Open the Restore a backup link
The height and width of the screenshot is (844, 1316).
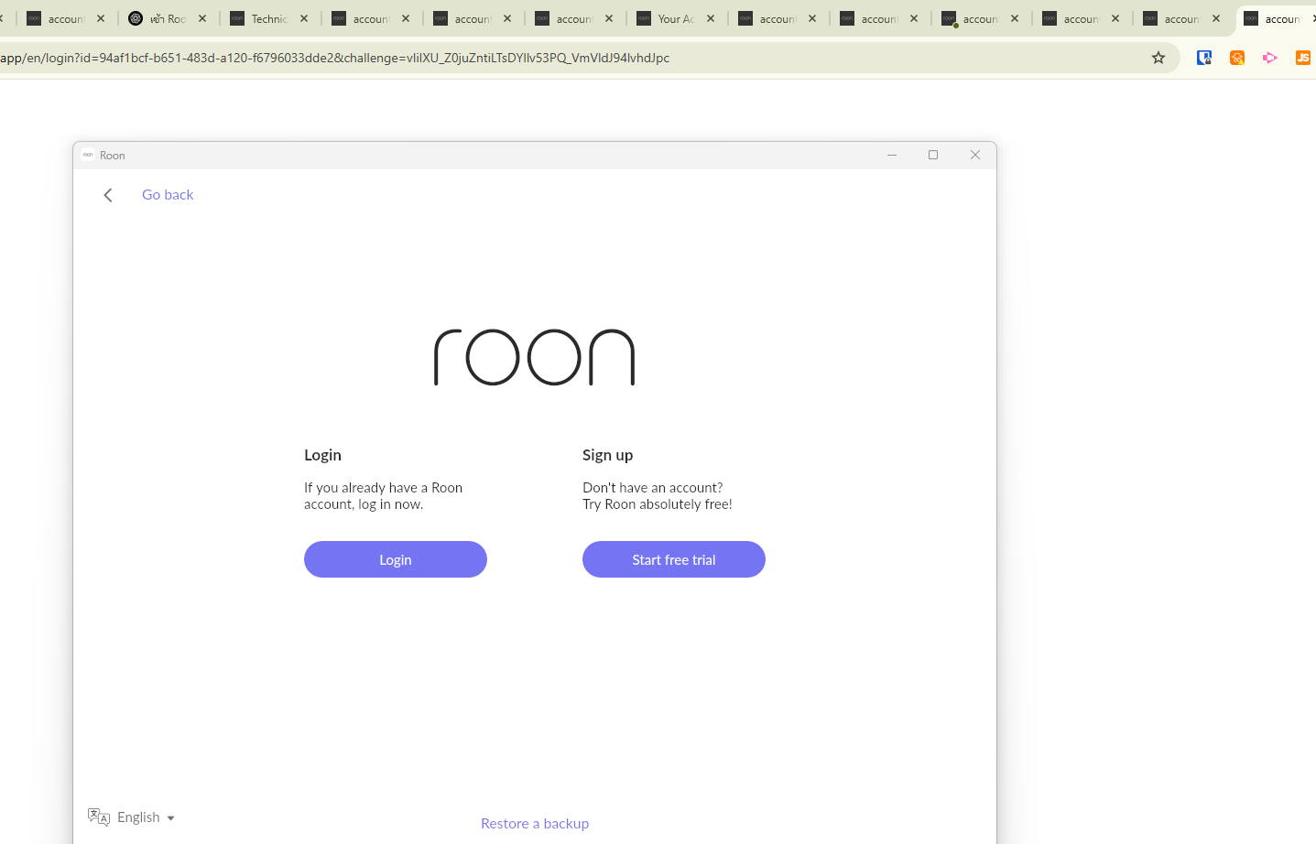pyautogui.click(x=535, y=824)
